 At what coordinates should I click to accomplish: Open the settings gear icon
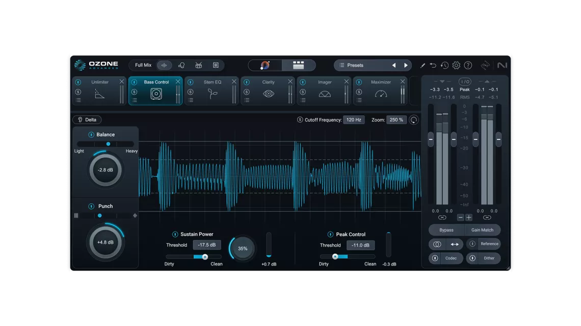coord(455,65)
